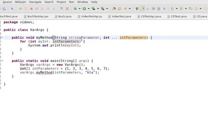Screen dimensions: 208x117
Task: Click the Forward navigation arrow icon
Action: tap(205, 9)
